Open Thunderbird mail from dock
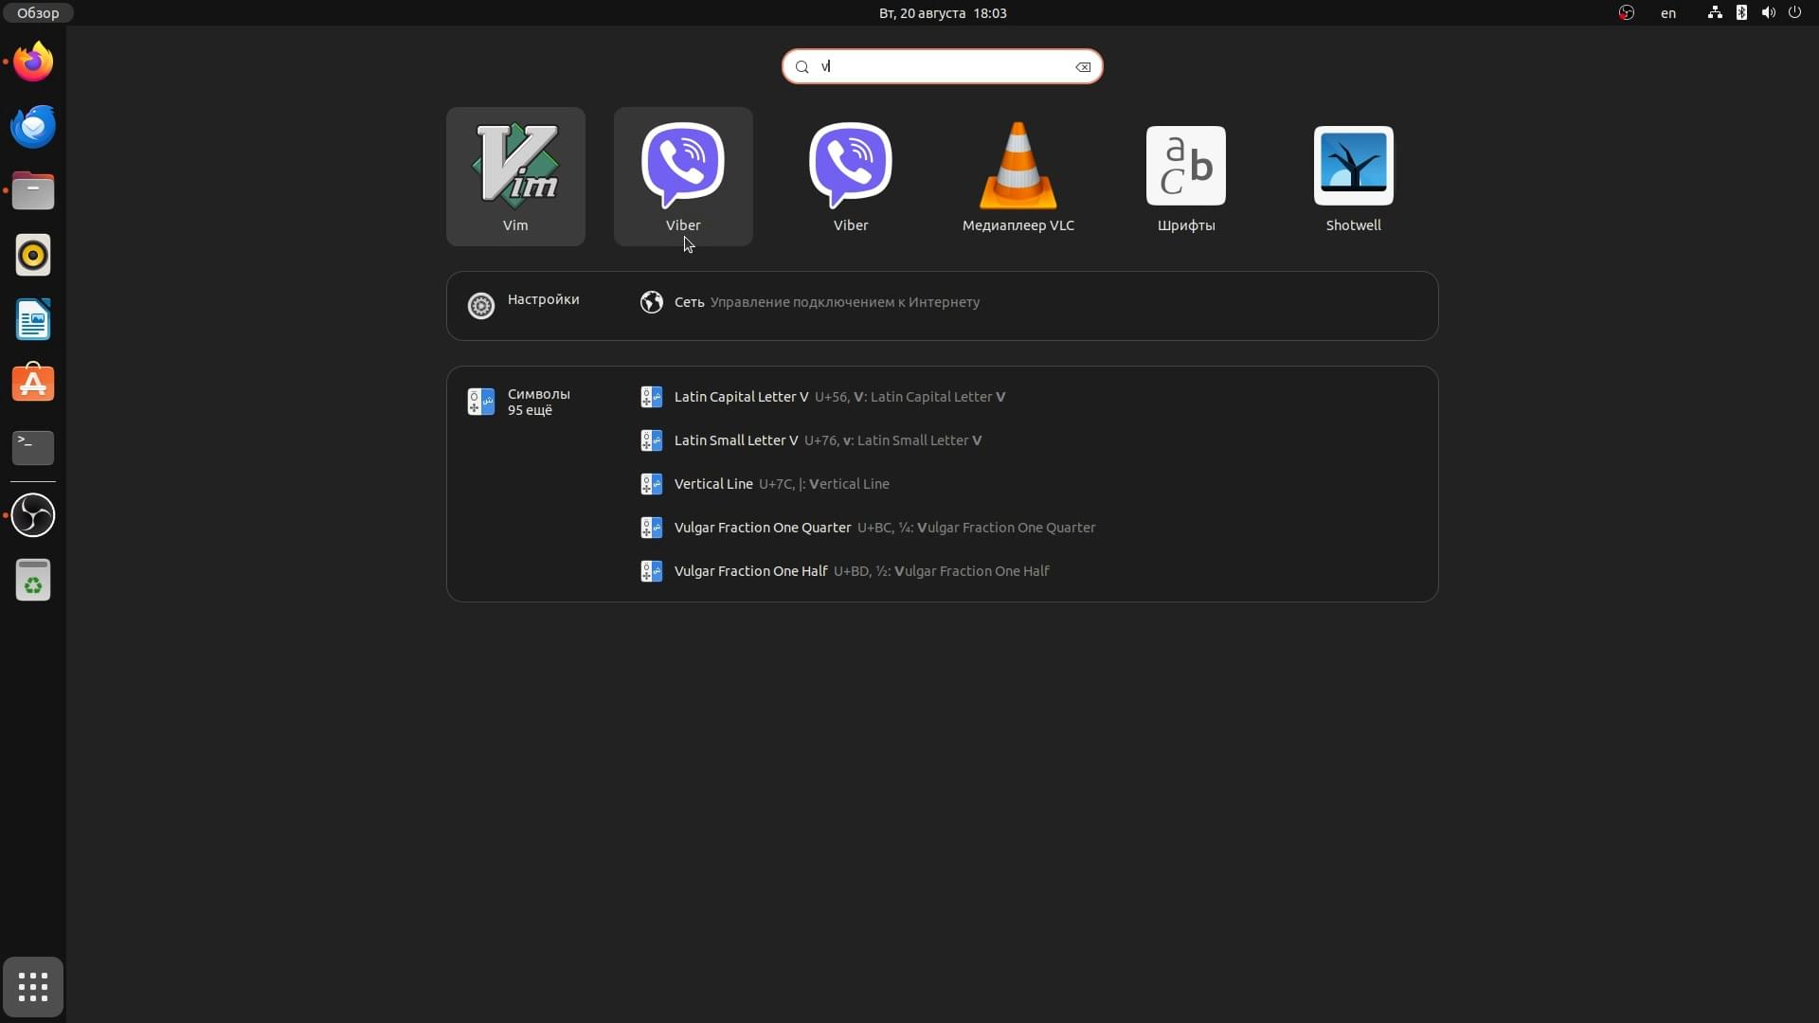This screenshot has height=1023, width=1819. click(x=33, y=127)
